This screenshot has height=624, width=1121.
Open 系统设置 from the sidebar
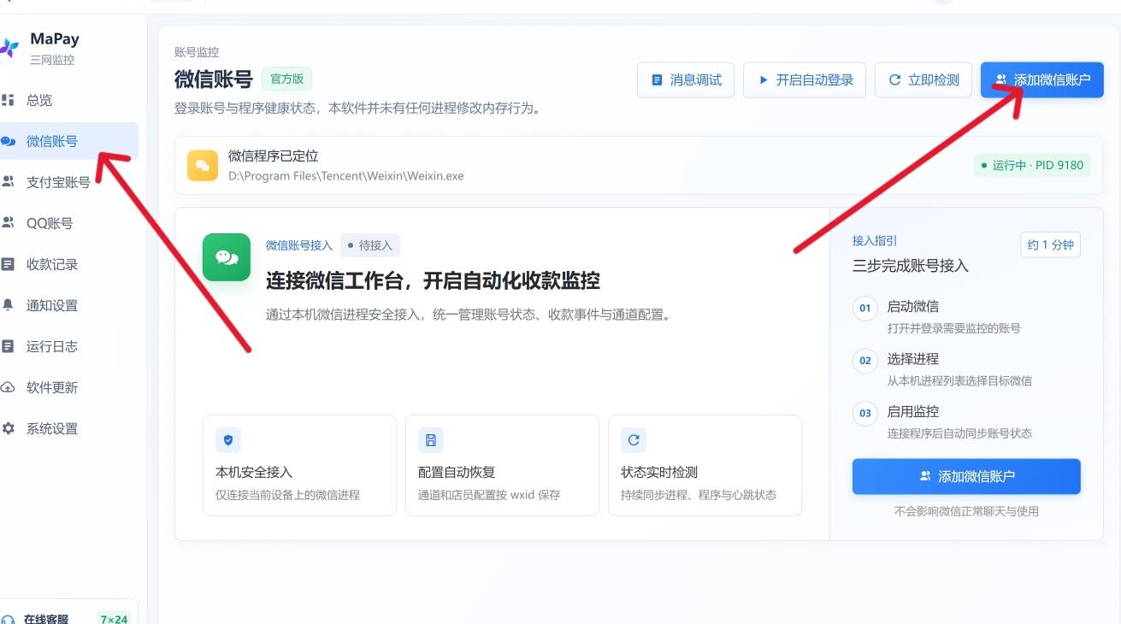tap(68, 428)
